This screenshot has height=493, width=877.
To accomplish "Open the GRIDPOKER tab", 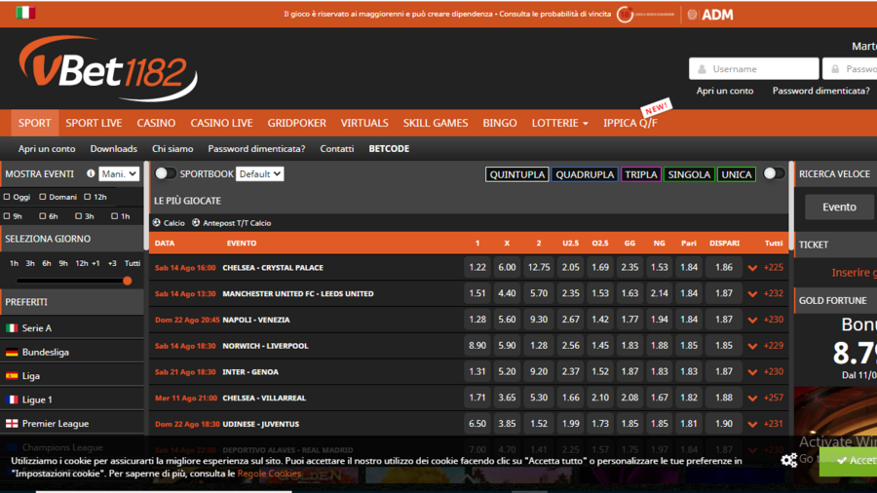I will pyautogui.click(x=296, y=123).
